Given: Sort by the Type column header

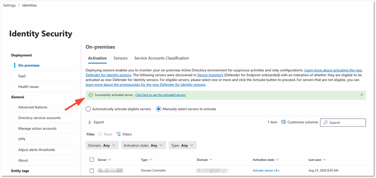Looking at the screenshot, I should pos(147,160).
